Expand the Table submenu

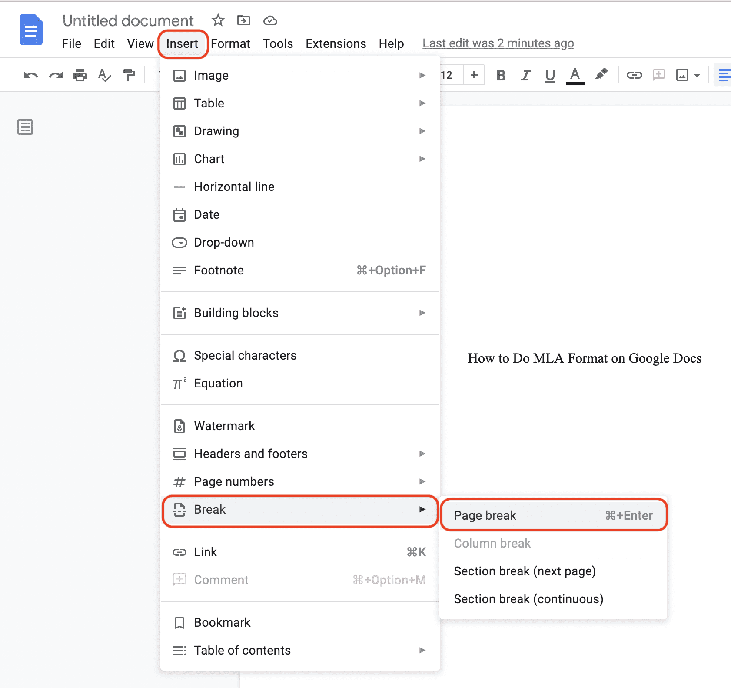(x=300, y=103)
